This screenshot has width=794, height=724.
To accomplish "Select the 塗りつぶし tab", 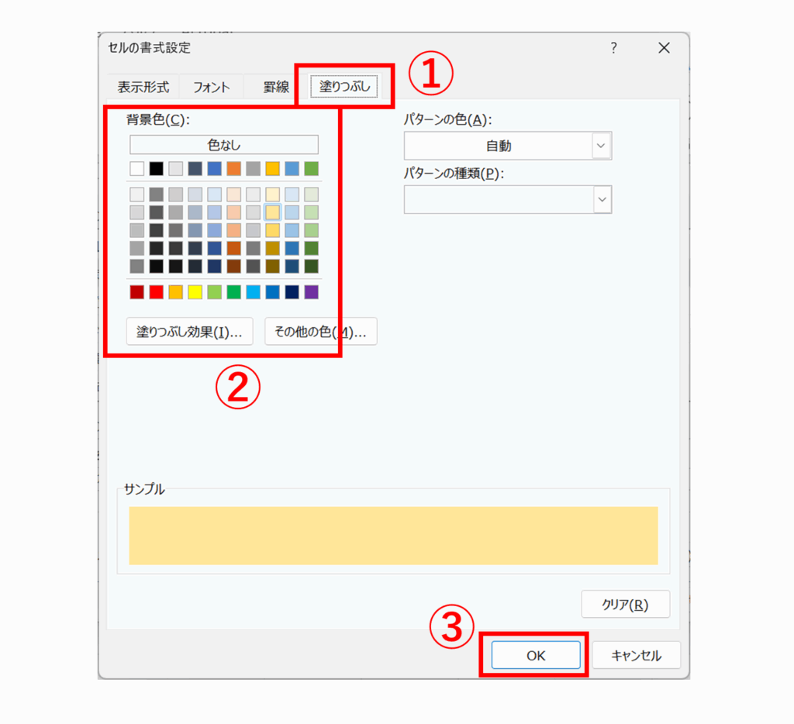I will [344, 87].
